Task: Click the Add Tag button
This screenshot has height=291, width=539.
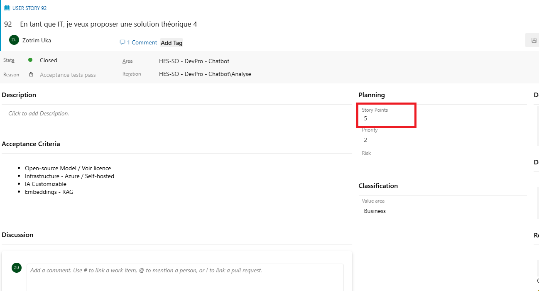Action: pos(171,43)
